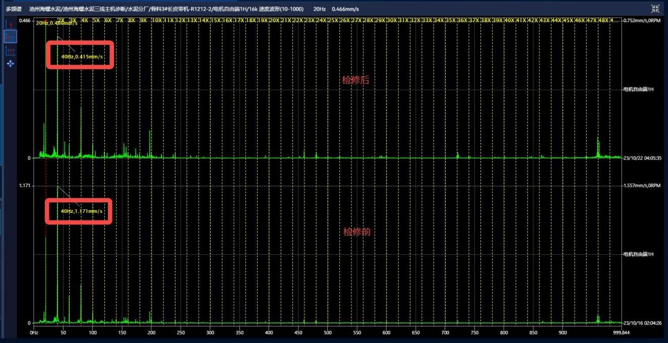The image size is (668, 343).
Task: Click the collapse view icon at top right
Action: (x=655, y=9)
